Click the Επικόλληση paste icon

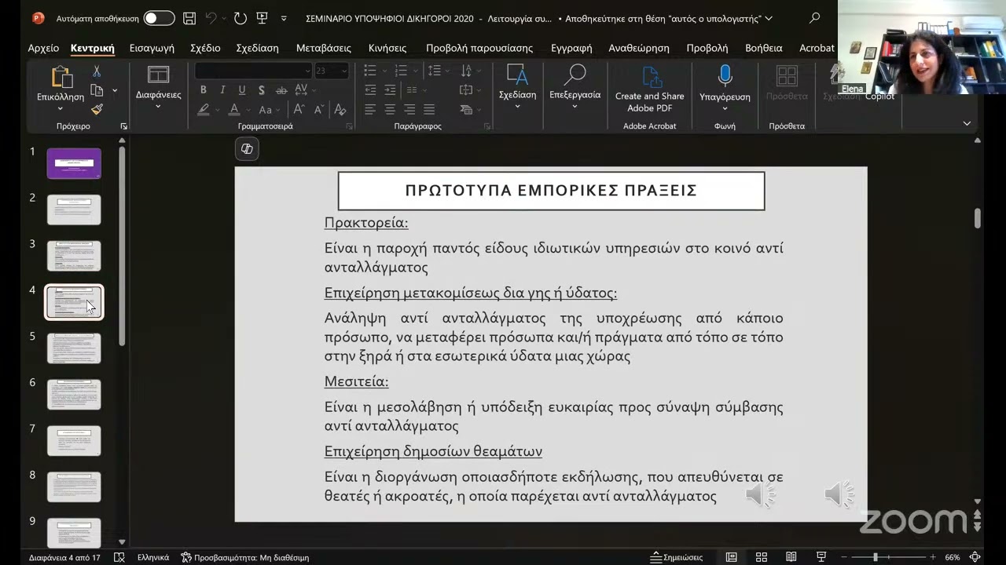[61, 77]
